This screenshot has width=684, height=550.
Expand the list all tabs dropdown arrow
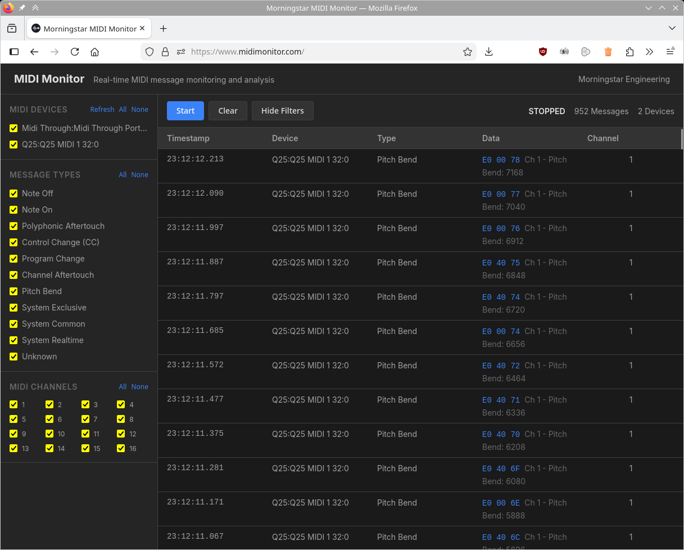pos(672,28)
